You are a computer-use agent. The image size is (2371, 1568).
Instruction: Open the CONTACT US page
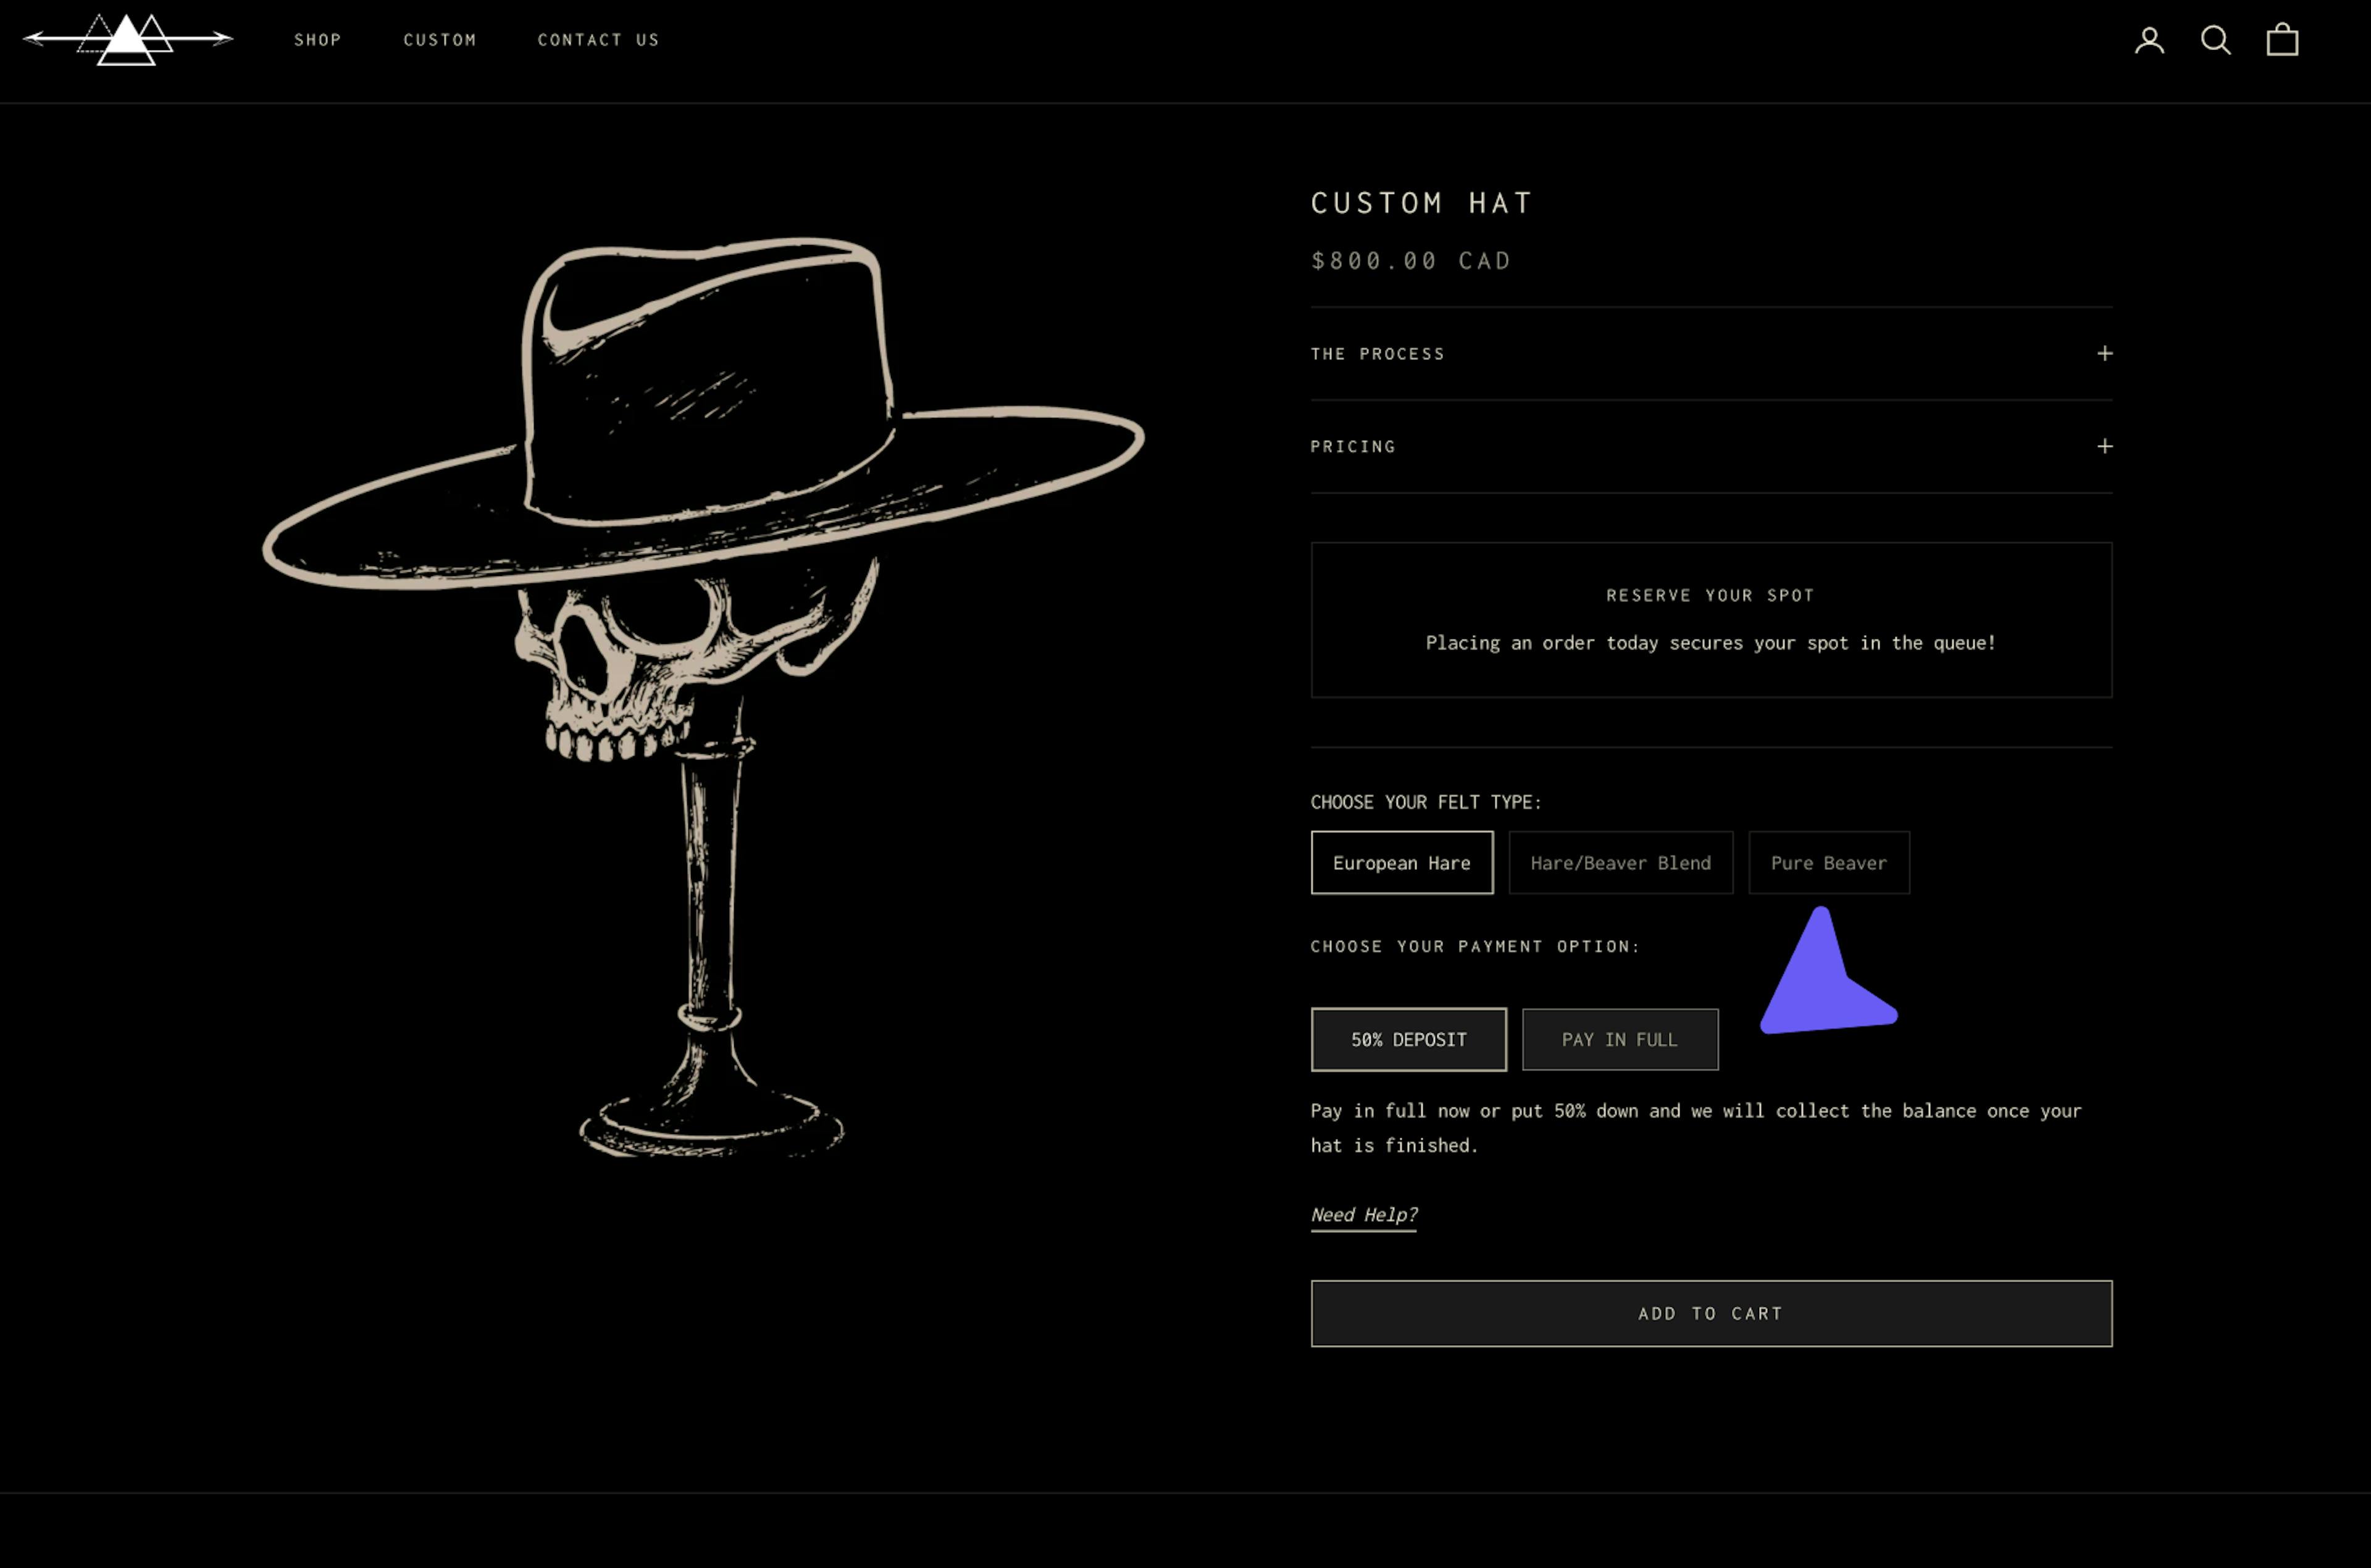click(598, 40)
